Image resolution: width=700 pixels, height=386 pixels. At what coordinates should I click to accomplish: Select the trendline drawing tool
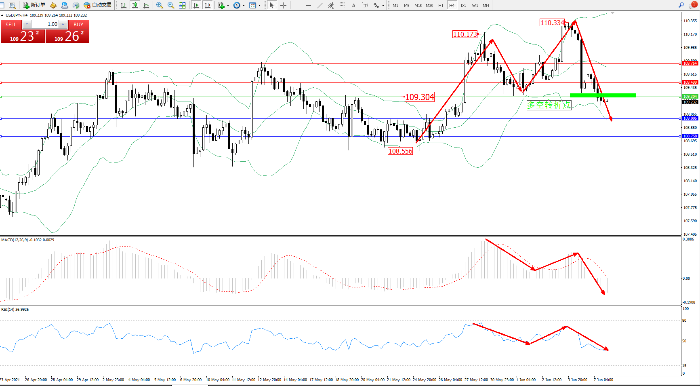[x=320, y=5]
